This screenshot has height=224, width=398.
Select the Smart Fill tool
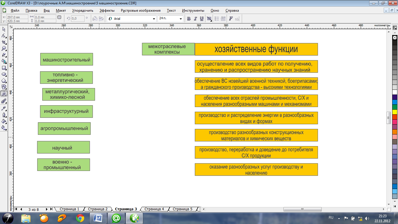tap(4, 61)
